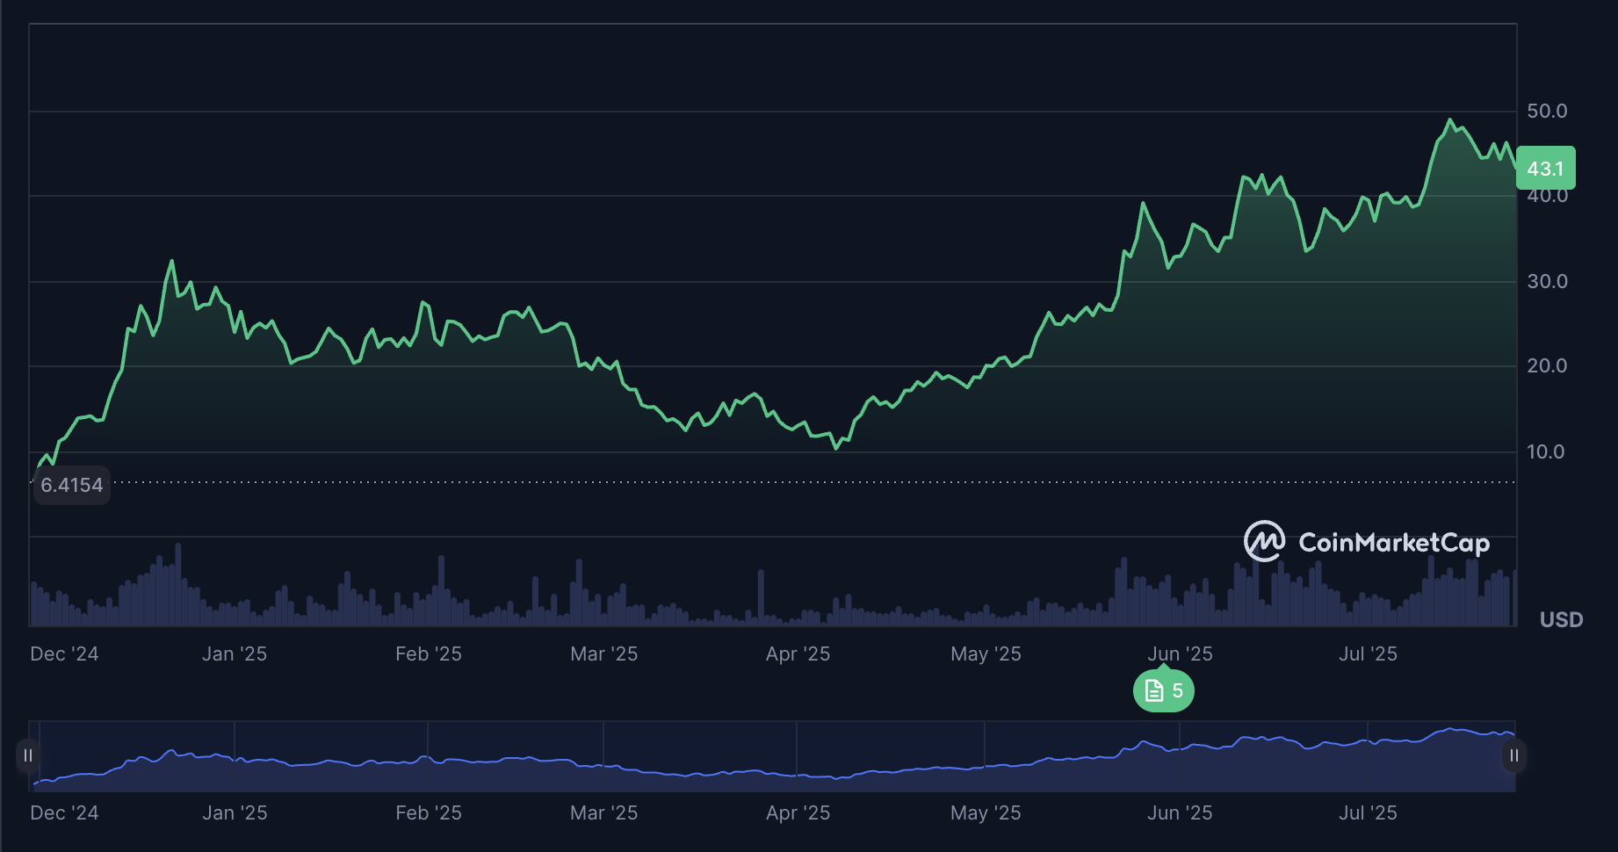Click the price line's July peak point
This screenshot has height=852, width=1618.
(x=1449, y=120)
